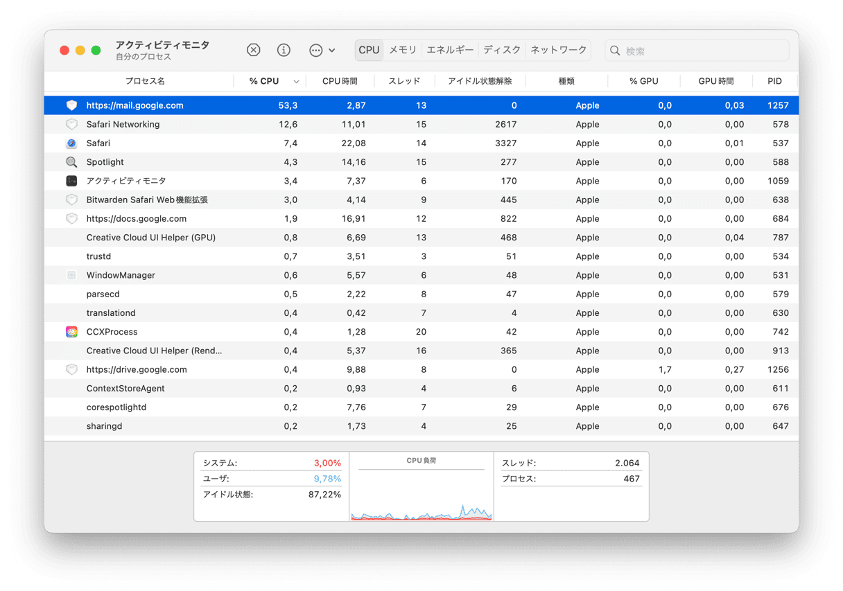
Task: Switch to the メモリ tab
Action: [x=403, y=50]
